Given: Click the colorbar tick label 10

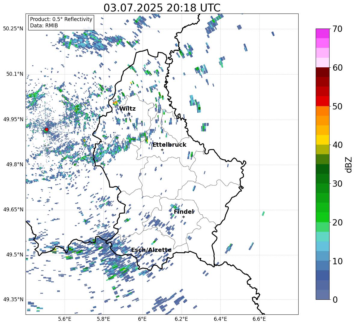Looking at the screenshot, I should (x=337, y=261).
